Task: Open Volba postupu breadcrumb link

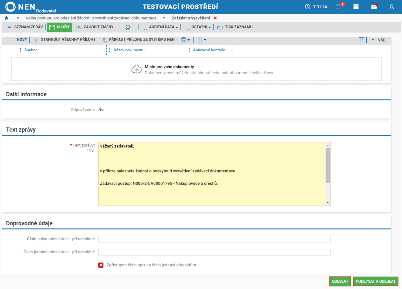Action: 91,18
